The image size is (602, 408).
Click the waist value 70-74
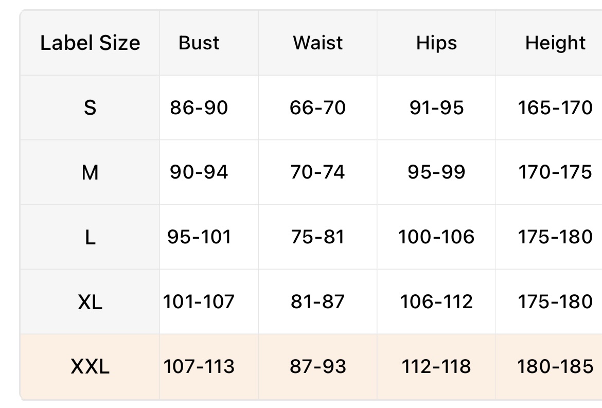[x=318, y=172]
